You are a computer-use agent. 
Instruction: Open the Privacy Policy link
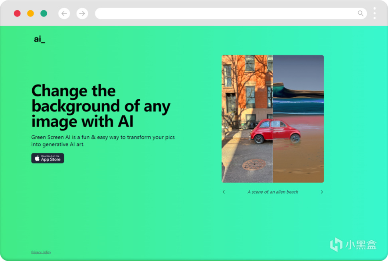click(41, 252)
